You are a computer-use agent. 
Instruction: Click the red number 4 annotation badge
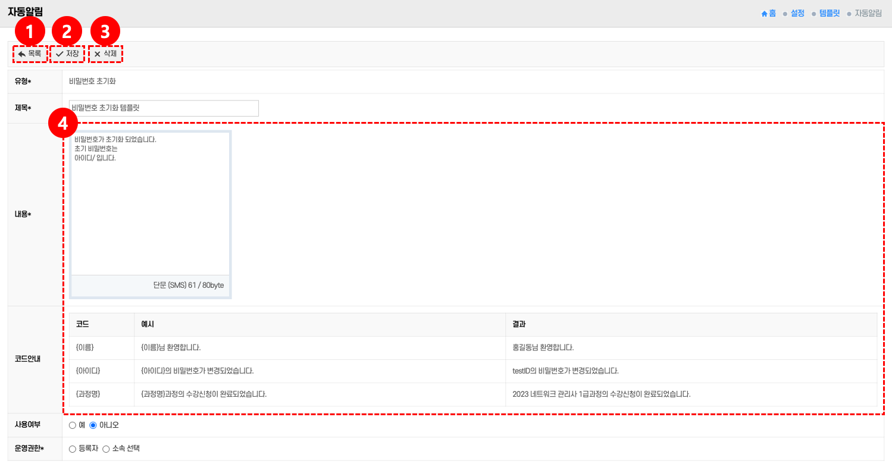(x=63, y=123)
